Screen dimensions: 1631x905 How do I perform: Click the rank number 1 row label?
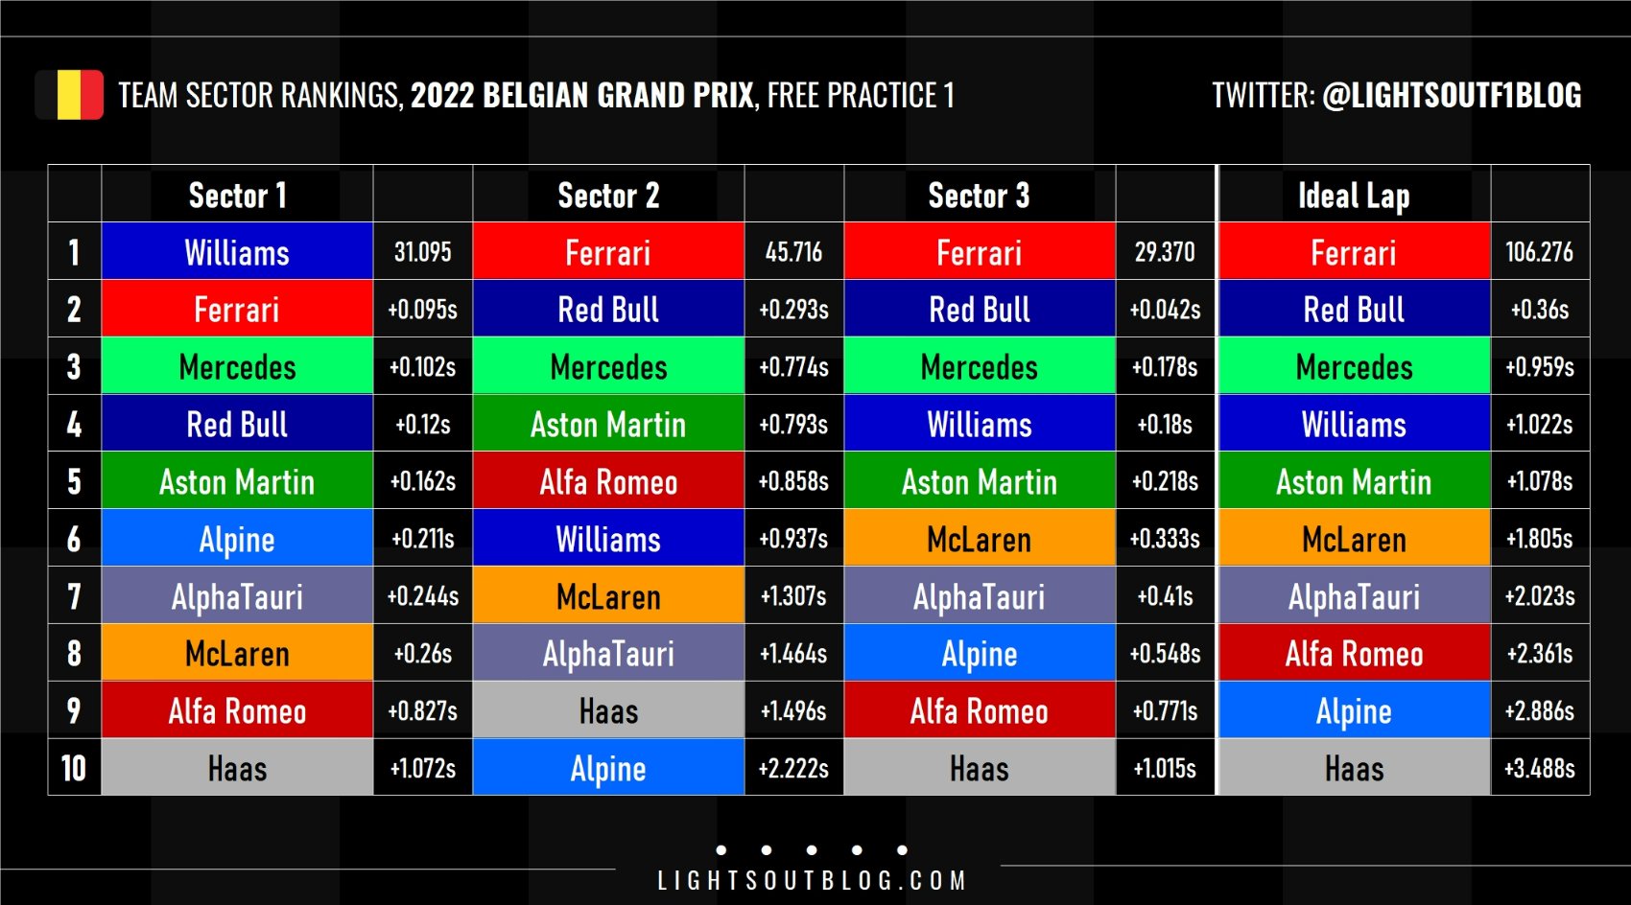[x=74, y=252]
